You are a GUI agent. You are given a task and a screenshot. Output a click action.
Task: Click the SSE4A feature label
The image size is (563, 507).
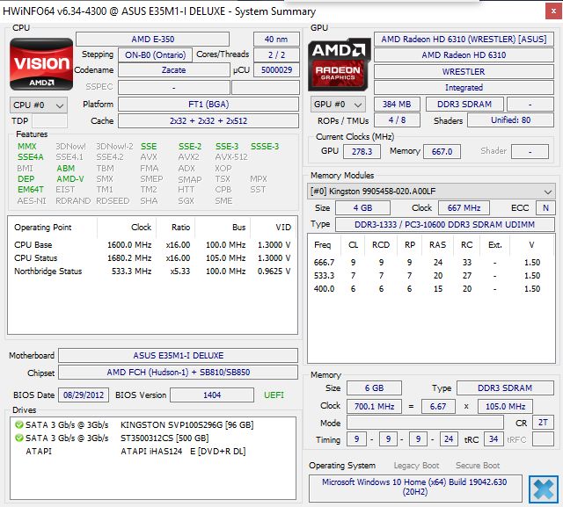click(31, 157)
